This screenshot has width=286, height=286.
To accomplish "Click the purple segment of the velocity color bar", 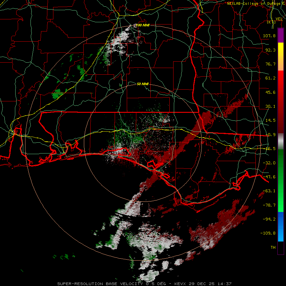I will click(x=281, y=35).
